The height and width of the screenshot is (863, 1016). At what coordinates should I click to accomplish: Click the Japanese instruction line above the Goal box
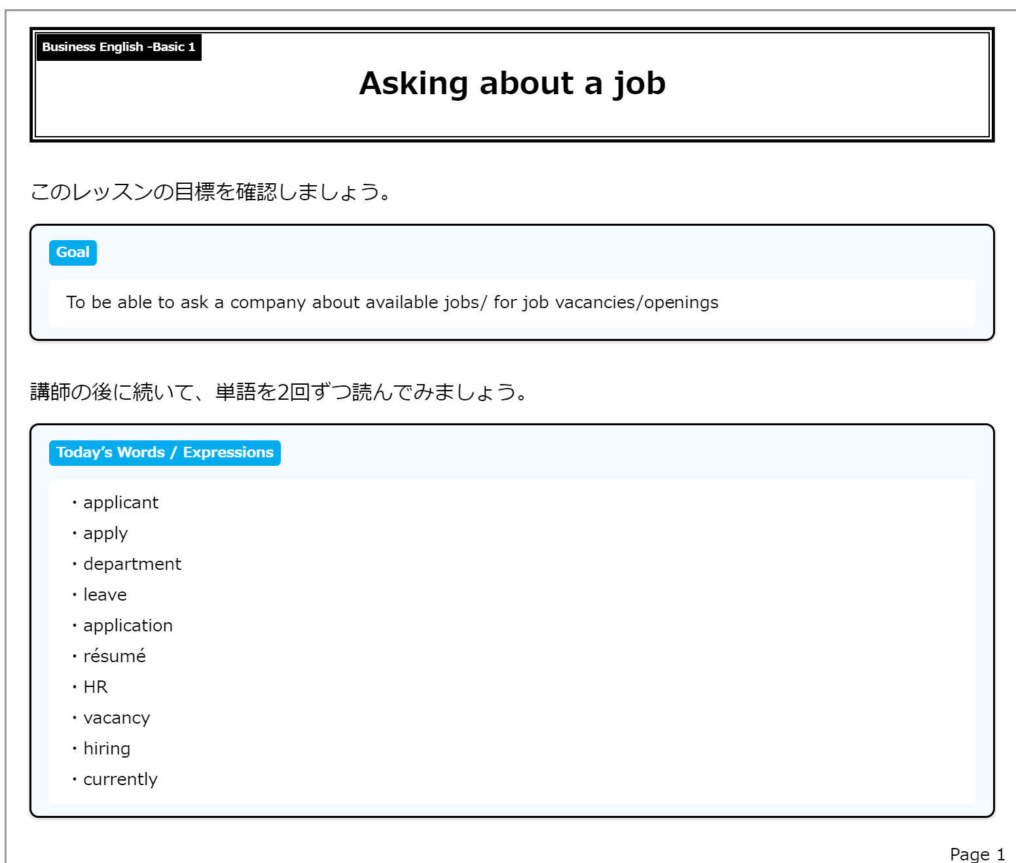click(210, 192)
